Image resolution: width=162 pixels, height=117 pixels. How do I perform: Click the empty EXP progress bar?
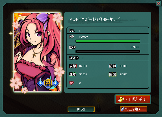(x=108, y=51)
